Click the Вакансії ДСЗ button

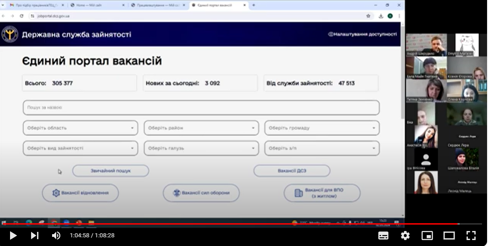[292, 171]
